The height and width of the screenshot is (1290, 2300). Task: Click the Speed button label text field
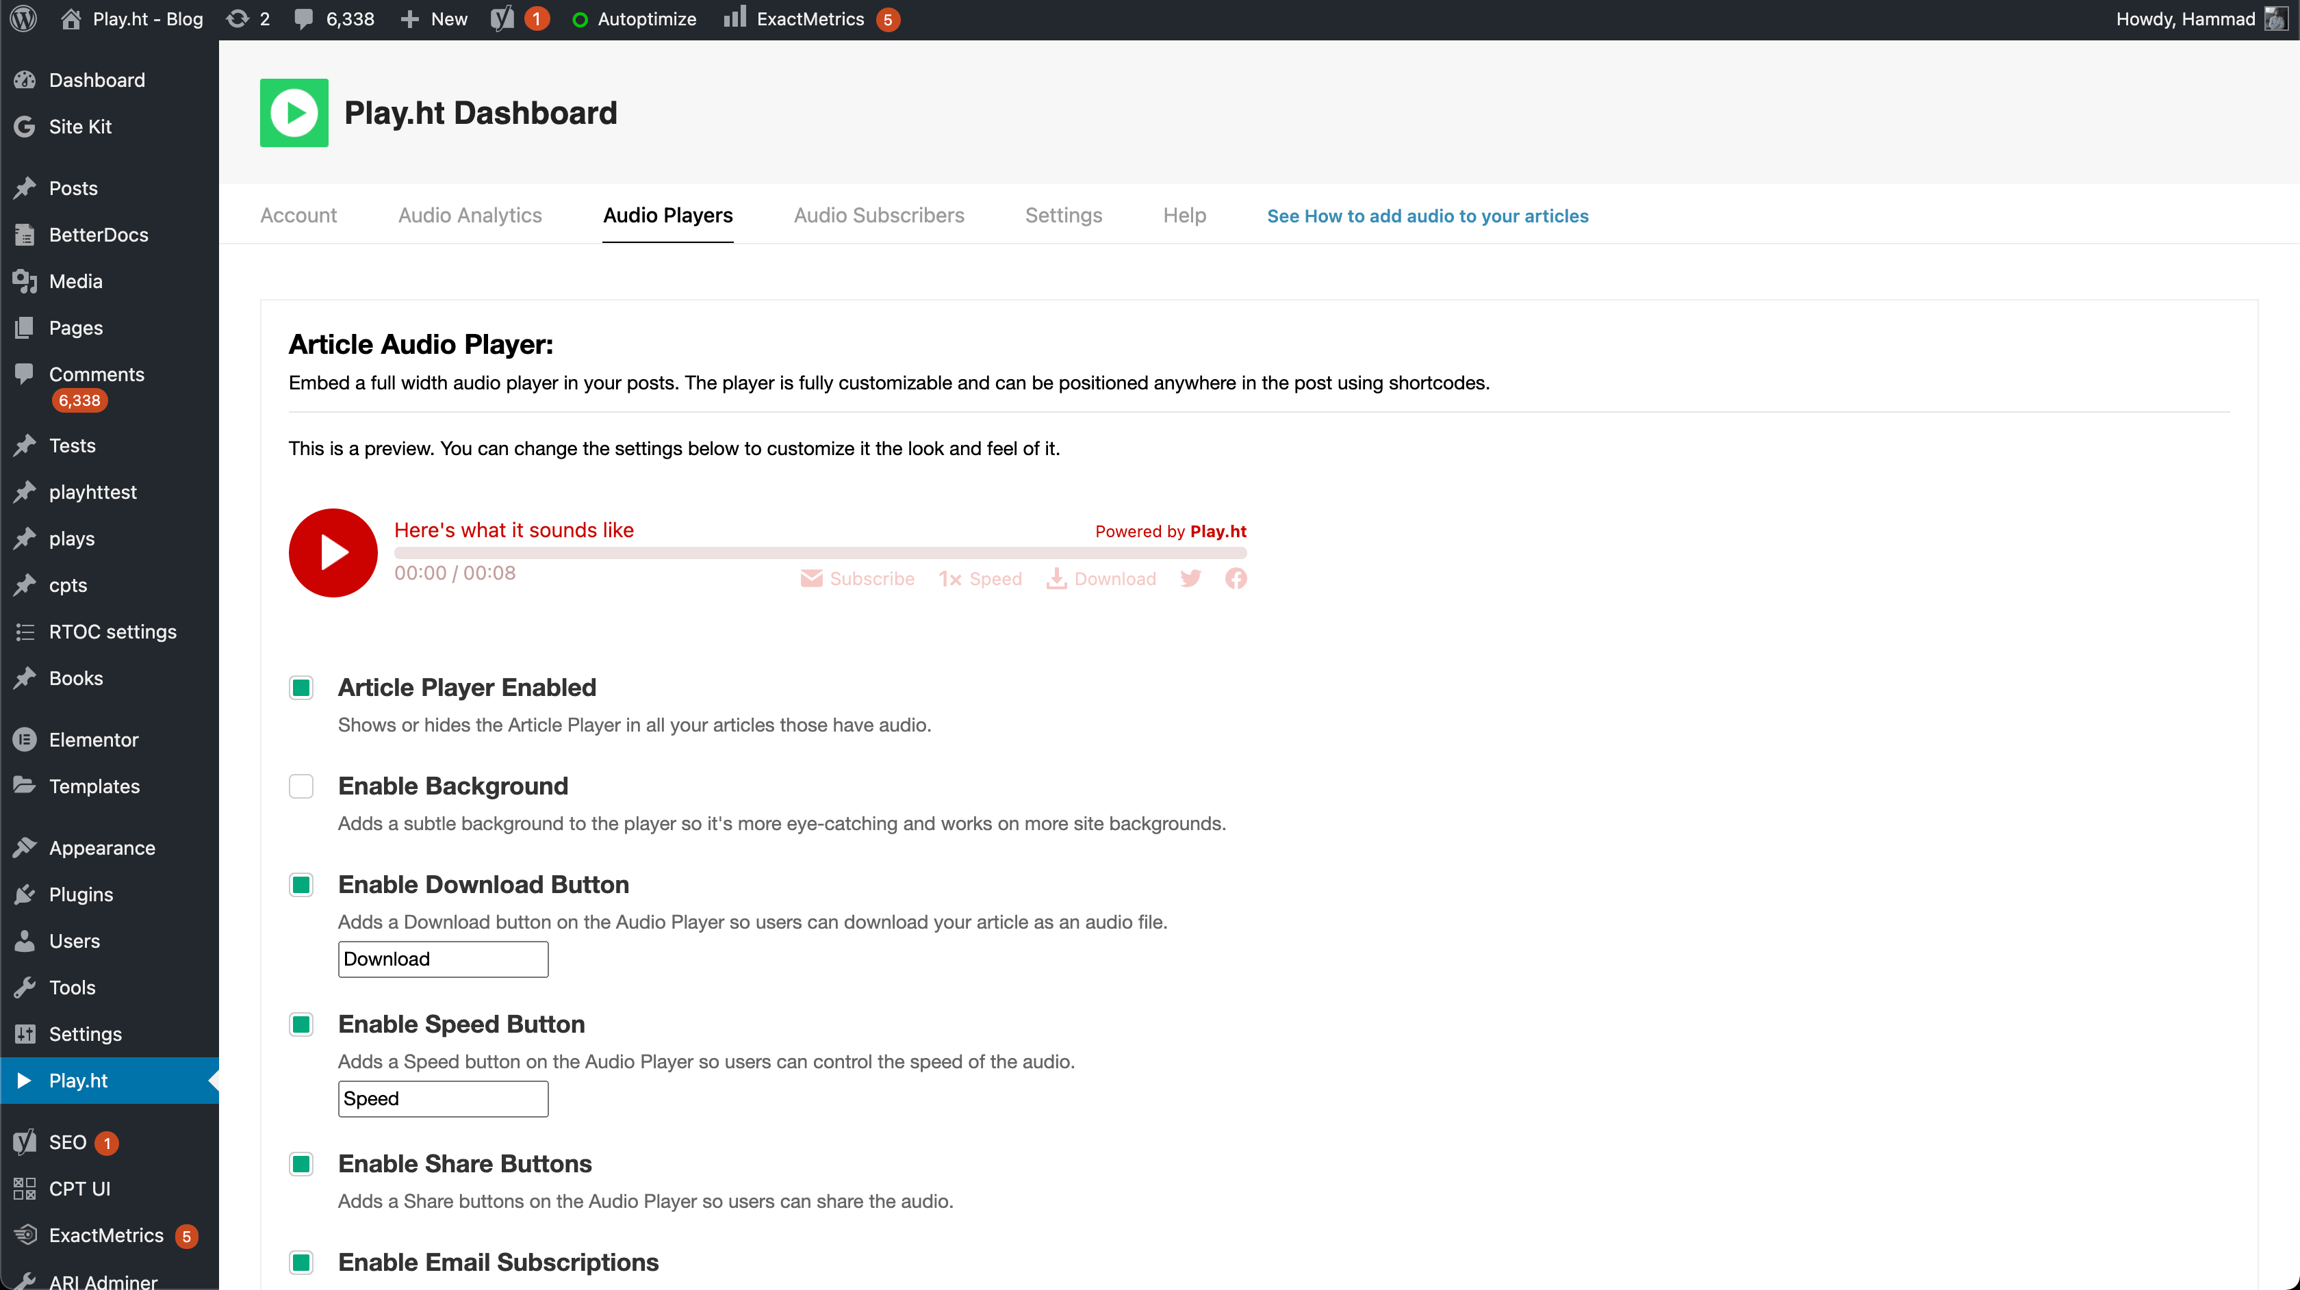pyautogui.click(x=443, y=1099)
